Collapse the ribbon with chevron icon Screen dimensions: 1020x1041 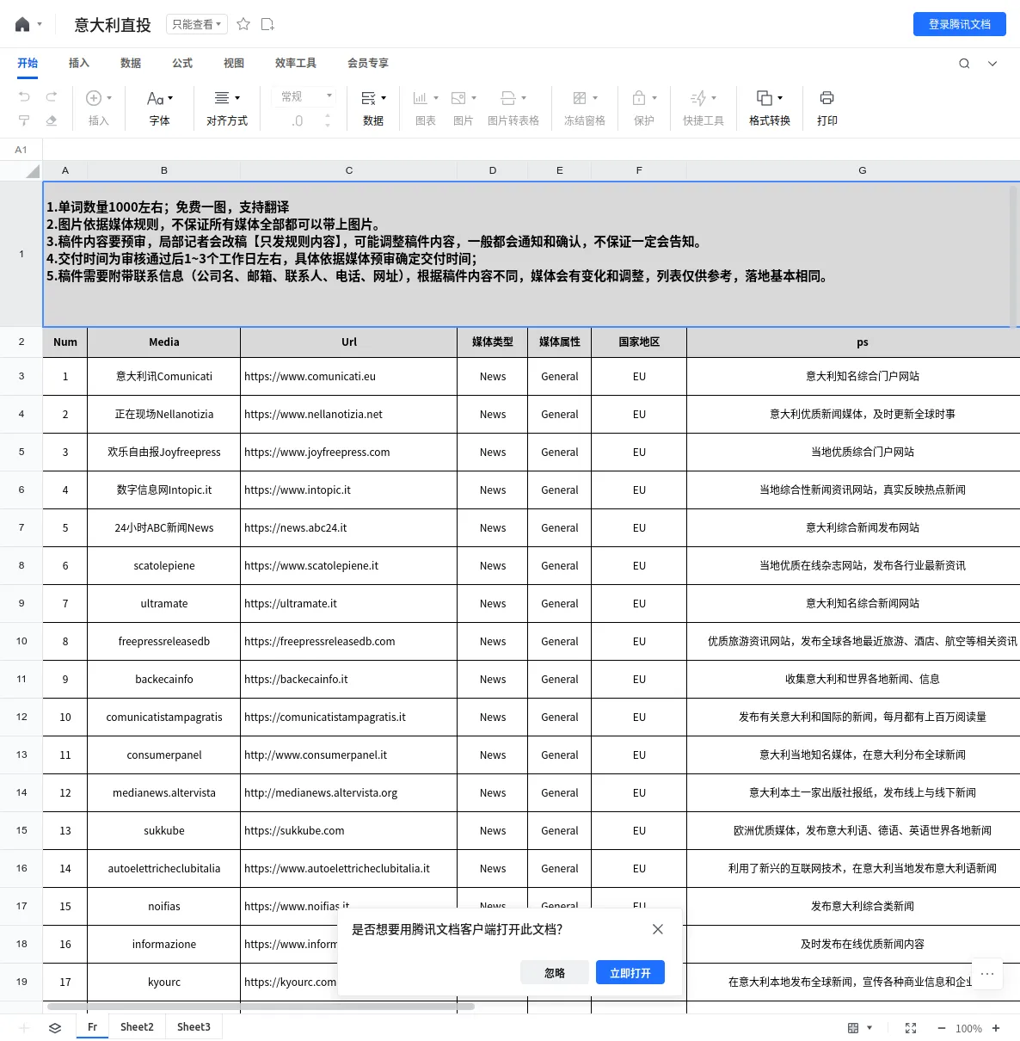(992, 63)
